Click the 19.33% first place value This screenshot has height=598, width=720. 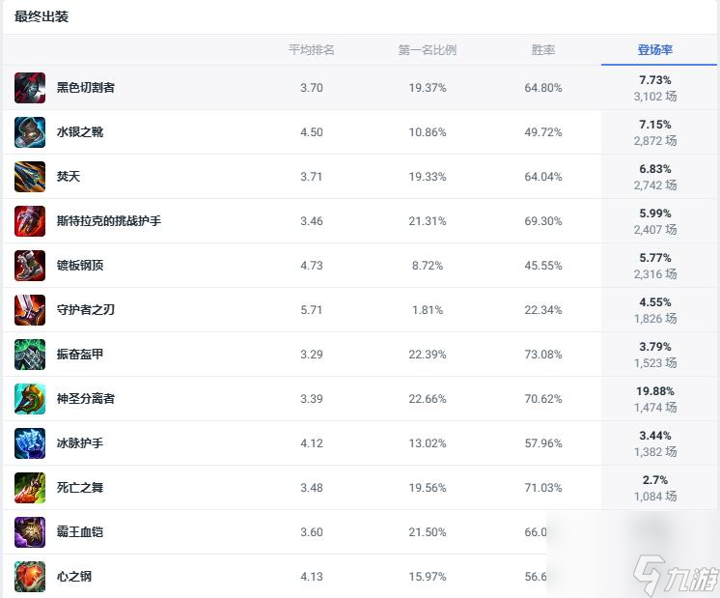pyautogui.click(x=428, y=177)
